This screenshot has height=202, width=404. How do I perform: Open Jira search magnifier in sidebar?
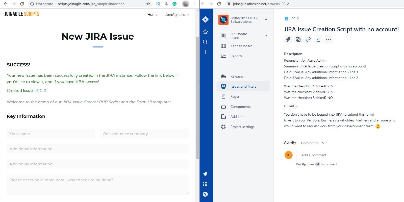click(205, 42)
